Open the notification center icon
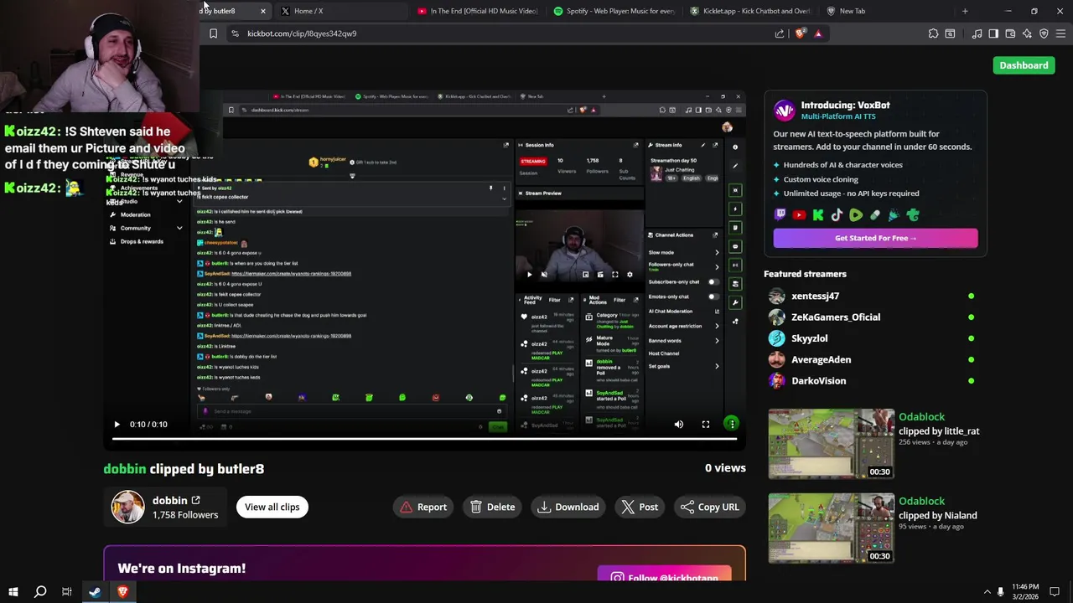This screenshot has height=603, width=1073. tap(1055, 591)
